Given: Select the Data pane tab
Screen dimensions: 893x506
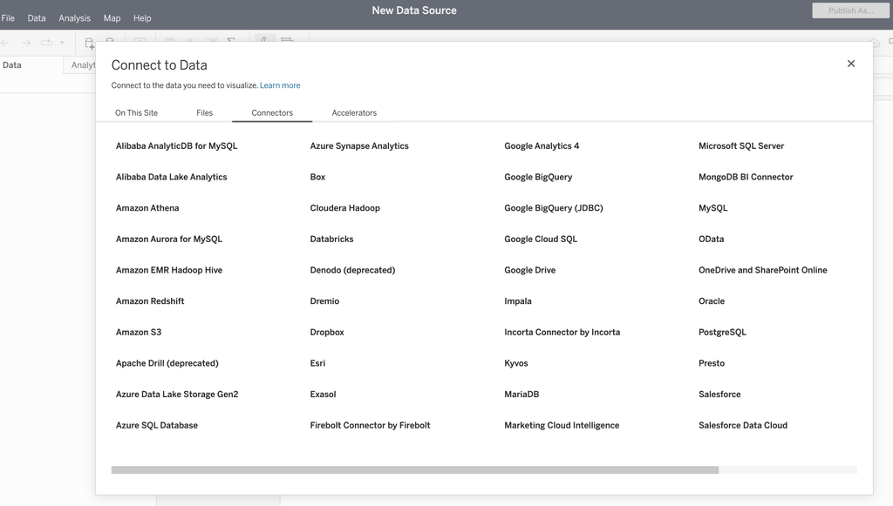Looking at the screenshot, I should 12,64.
